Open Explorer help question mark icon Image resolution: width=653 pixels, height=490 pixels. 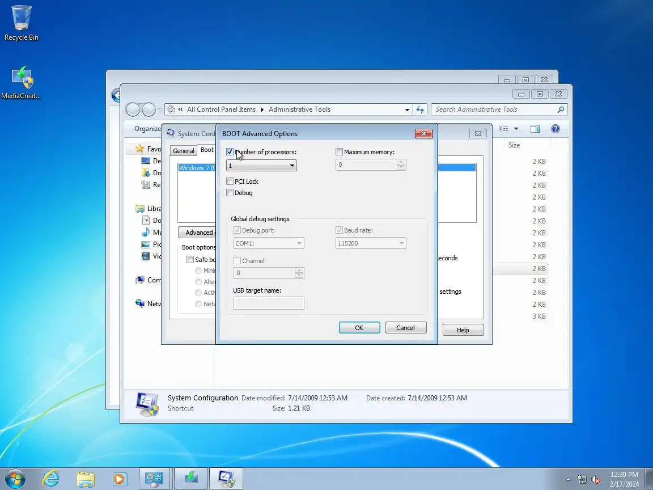[x=555, y=129]
